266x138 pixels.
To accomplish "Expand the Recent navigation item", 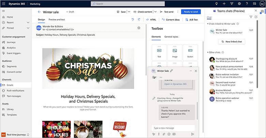I will 28,22.
